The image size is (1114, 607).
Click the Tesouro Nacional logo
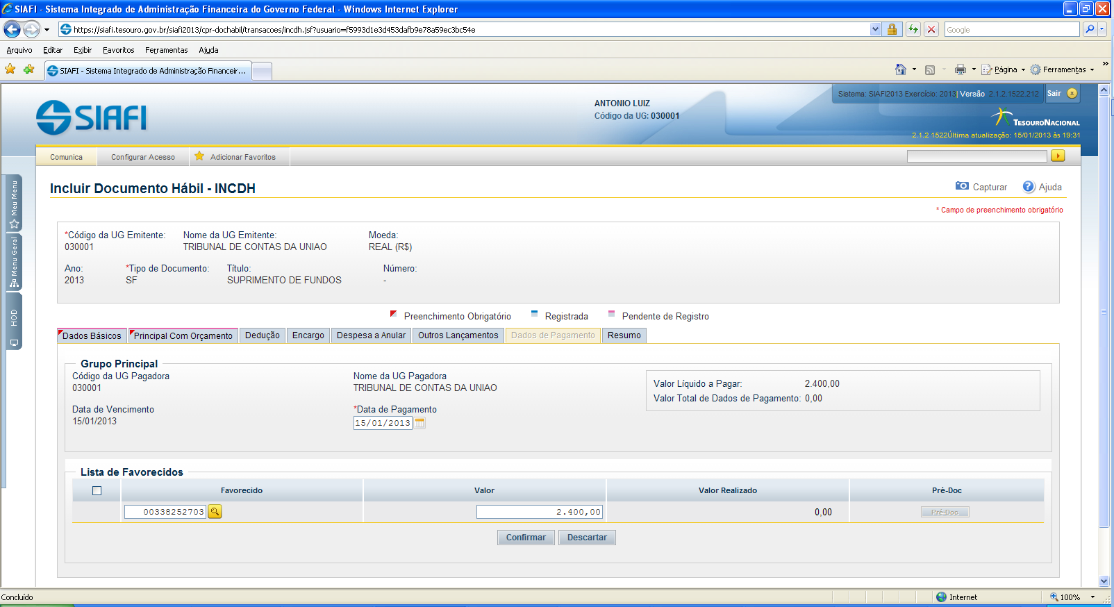pyautogui.click(x=1036, y=118)
